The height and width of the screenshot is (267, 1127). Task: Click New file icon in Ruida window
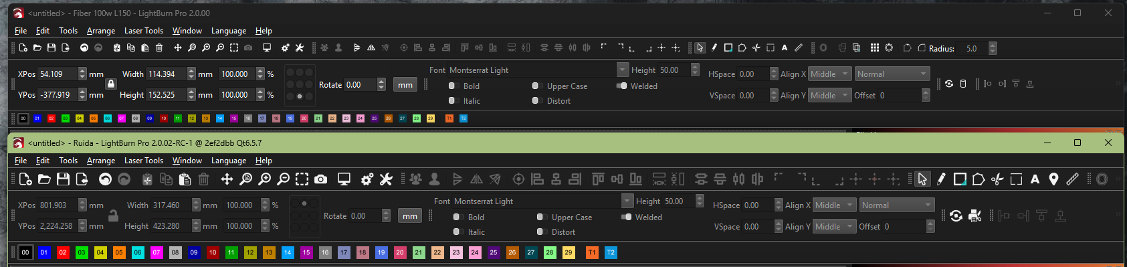point(25,179)
